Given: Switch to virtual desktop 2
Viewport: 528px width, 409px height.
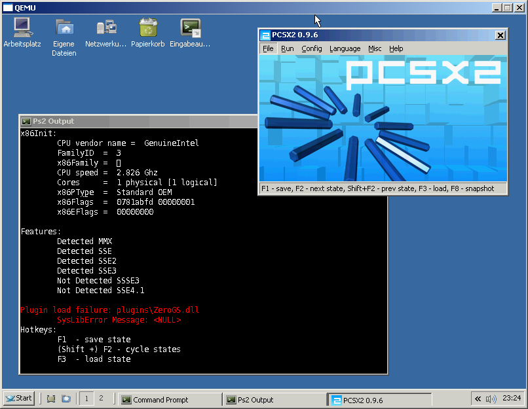Looking at the screenshot, I should [x=101, y=399].
